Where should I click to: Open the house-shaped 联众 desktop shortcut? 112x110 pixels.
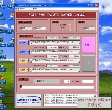point(12,16)
